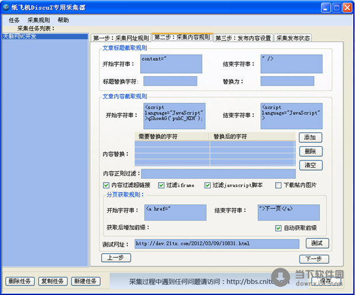Viewport: 355px width, 295px height.
Task: Maximize the window
Action: click(337, 8)
